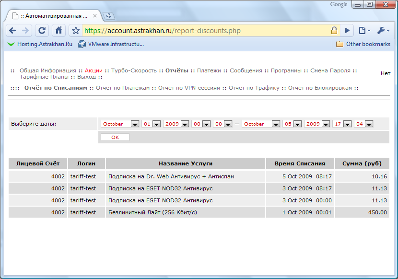Go to Смена Пароля page

[330, 70]
